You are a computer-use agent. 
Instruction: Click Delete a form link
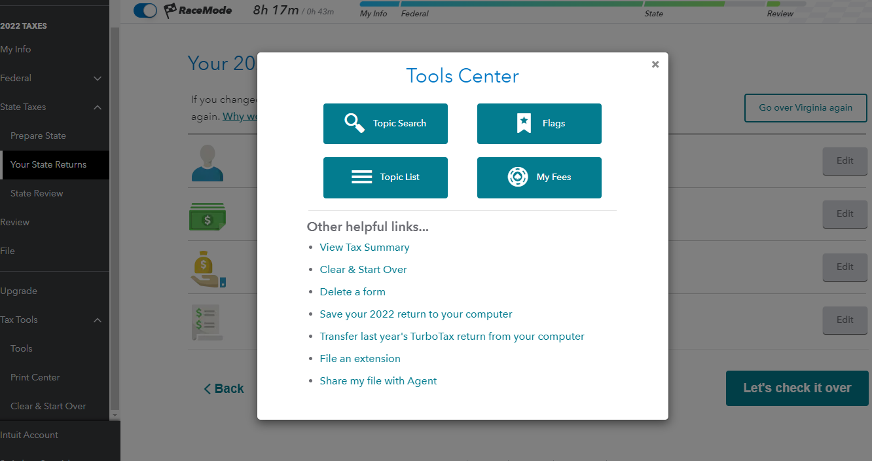pos(352,292)
